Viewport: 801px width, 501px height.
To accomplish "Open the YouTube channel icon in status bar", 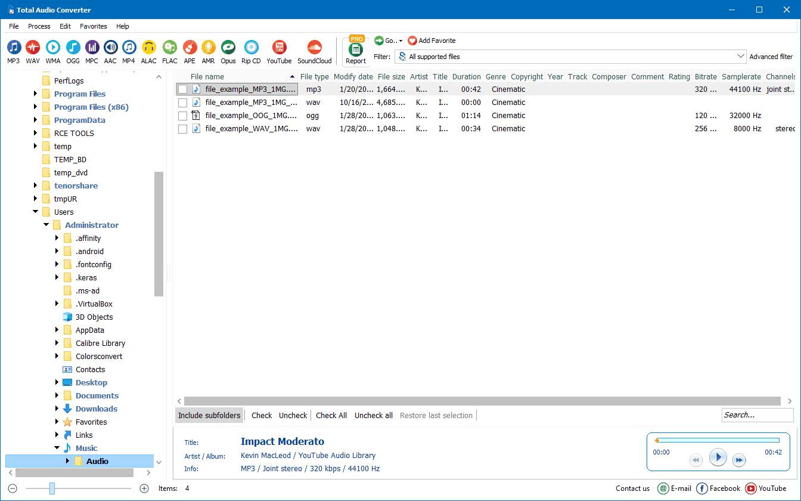I will click(x=750, y=488).
